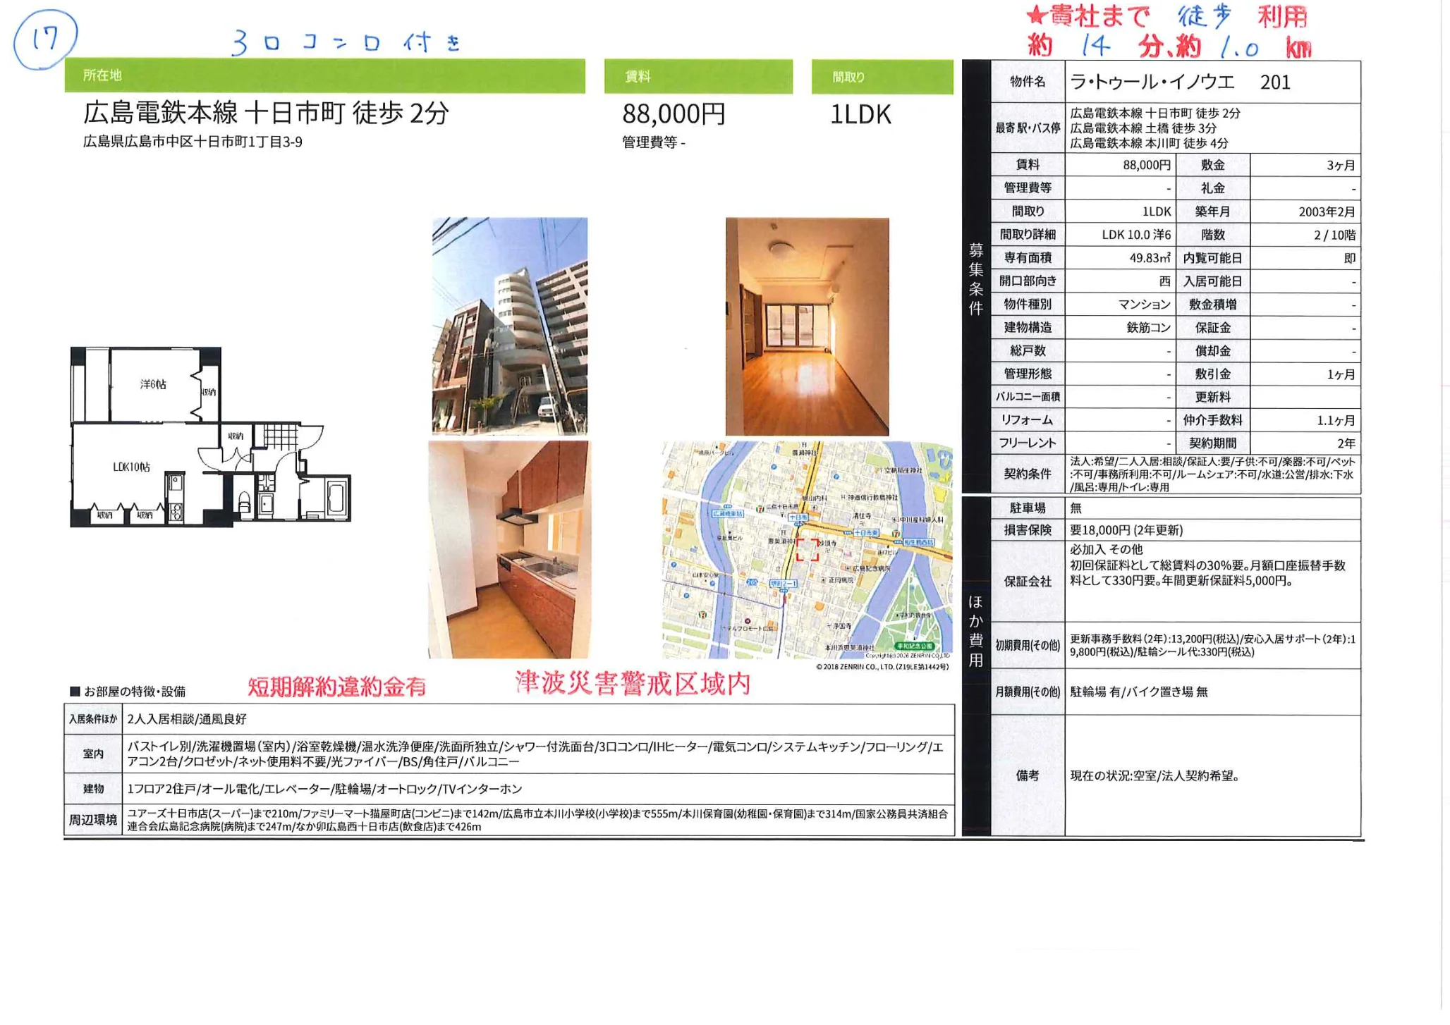Click the black 募集条件 vertical sidebar

[975, 278]
